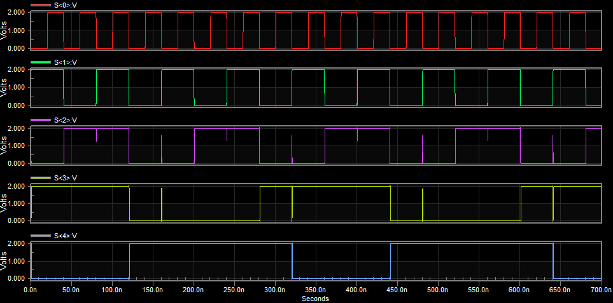Image resolution: width=613 pixels, height=303 pixels.
Task: Click the 100.0n time axis label
Action: 112,290
